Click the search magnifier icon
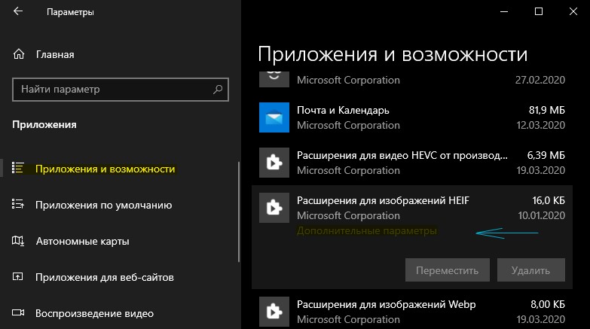This screenshot has height=329, width=590. click(218, 90)
